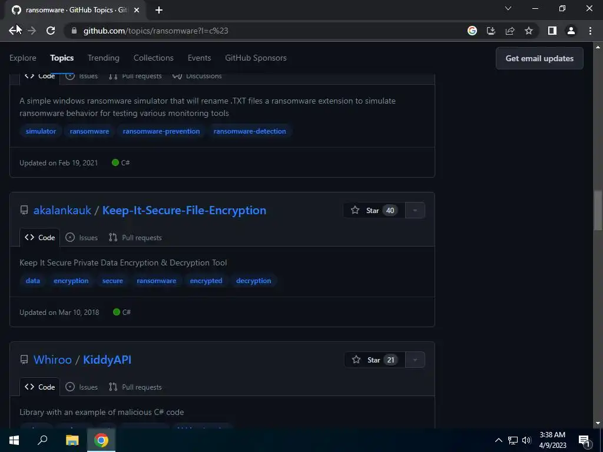Reload the GitHub page
The image size is (603, 452).
tap(51, 31)
